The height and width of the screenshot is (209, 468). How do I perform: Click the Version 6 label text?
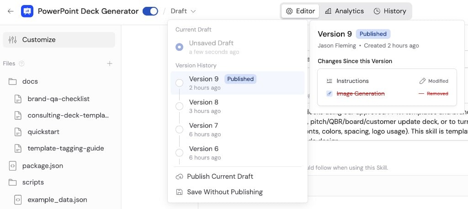pos(203,149)
